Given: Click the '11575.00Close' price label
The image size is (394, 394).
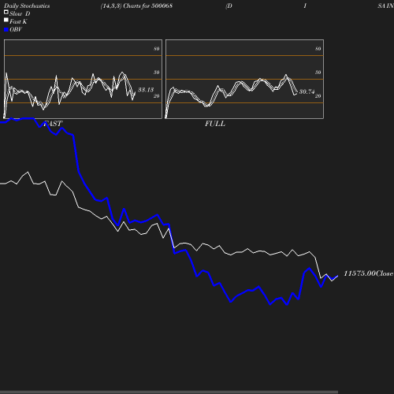Looking at the screenshot, I should tap(368, 273).
